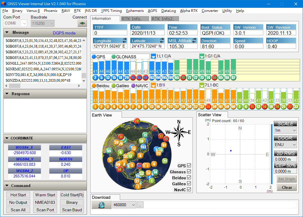Click GPS satellite 2 badge
The image size is (303, 217).
point(95,78)
